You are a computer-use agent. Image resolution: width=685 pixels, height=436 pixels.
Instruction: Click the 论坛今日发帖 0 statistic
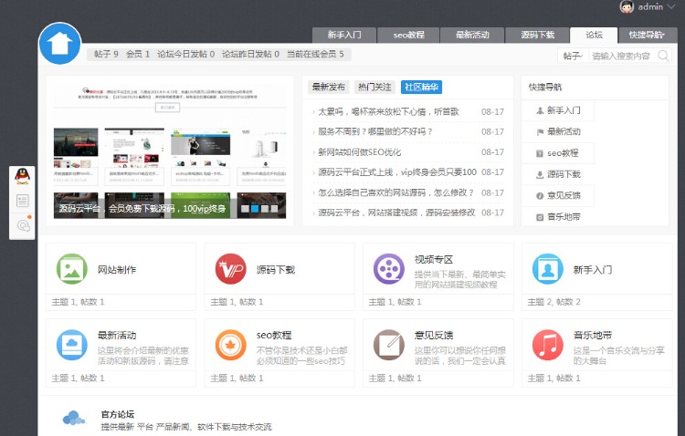click(x=186, y=54)
